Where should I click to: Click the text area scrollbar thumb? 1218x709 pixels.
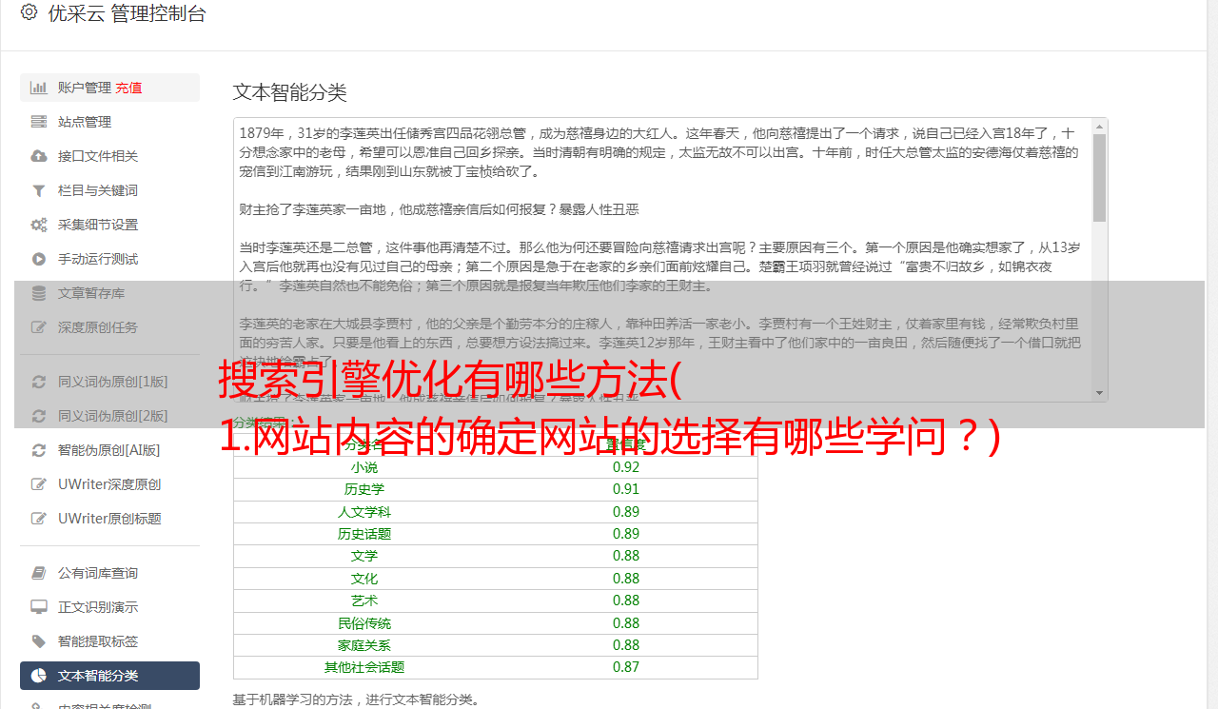pyautogui.click(x=1100, y=178)
